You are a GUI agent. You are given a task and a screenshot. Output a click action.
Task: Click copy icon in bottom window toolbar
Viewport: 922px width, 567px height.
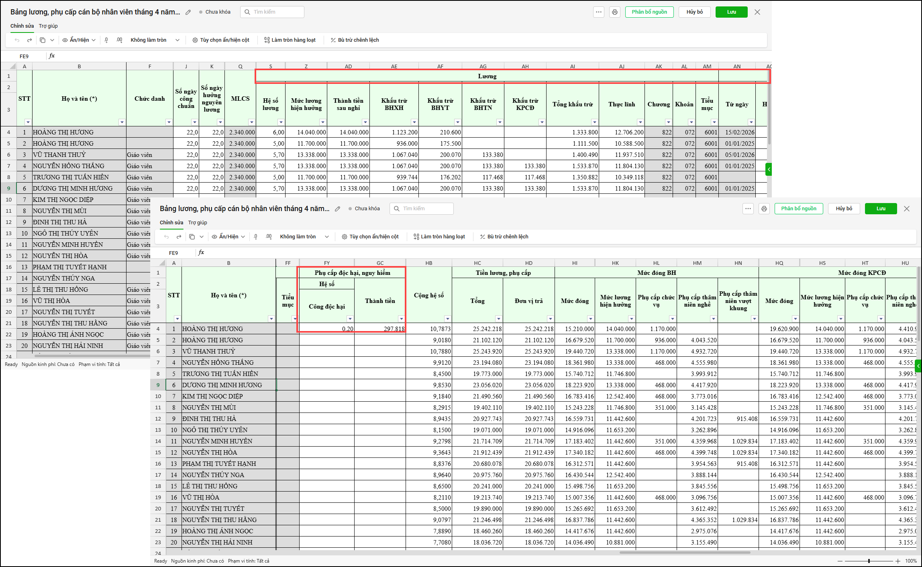coord(192,237)
